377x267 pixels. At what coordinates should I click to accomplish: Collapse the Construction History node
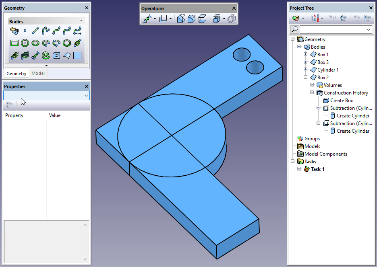pos(312,93)
